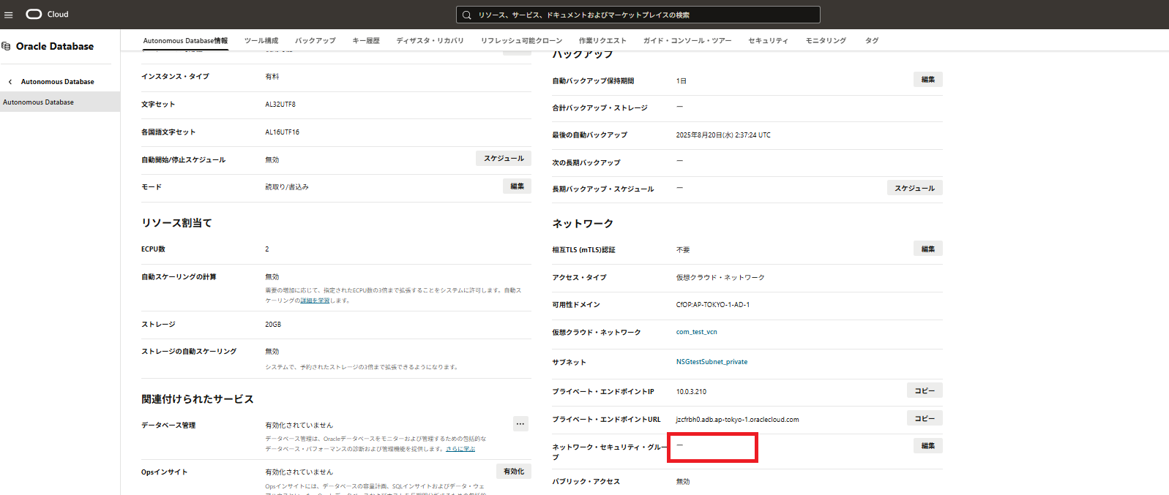This screenshot has height=495, width=1169.
Task: Select the 20GB storage value
Action: [x=273, y=325]
